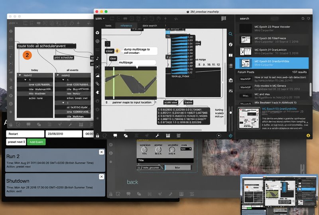Switch to the basic tab
Screen dimensions: 319x215
coord(108,25)
